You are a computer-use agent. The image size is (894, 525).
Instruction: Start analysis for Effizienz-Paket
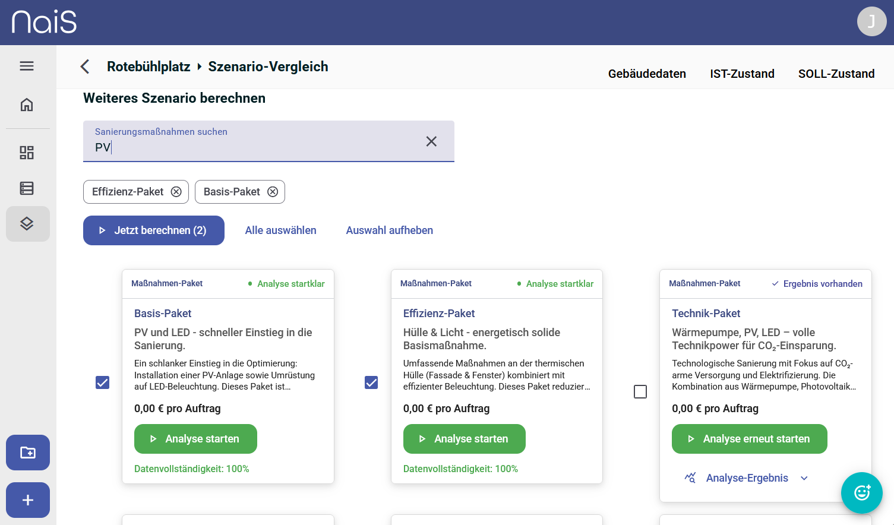[x=465, y=439]
